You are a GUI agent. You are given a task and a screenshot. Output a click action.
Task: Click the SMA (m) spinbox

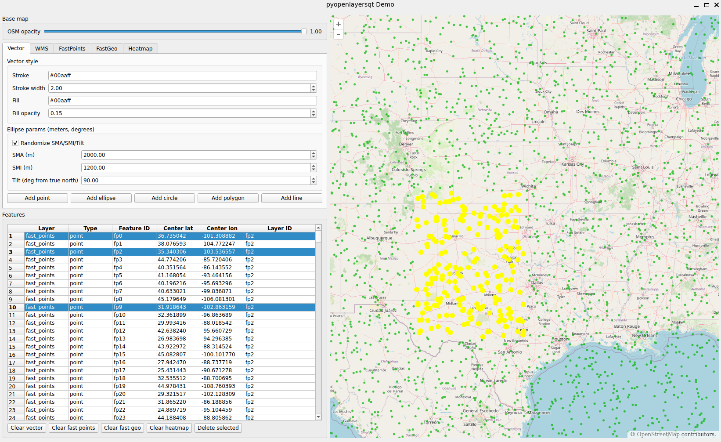[199, 155]
